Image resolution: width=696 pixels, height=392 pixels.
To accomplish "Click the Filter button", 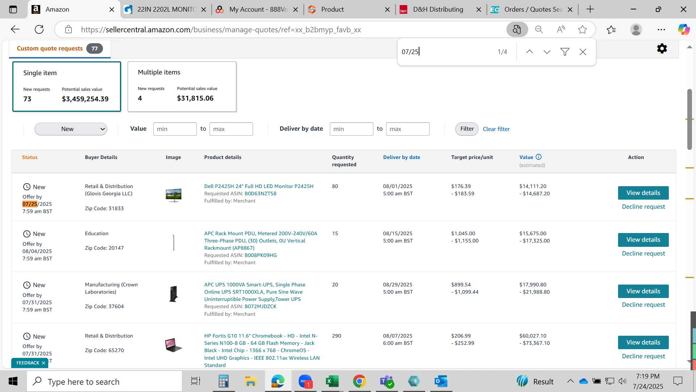I will pos(467,129).
